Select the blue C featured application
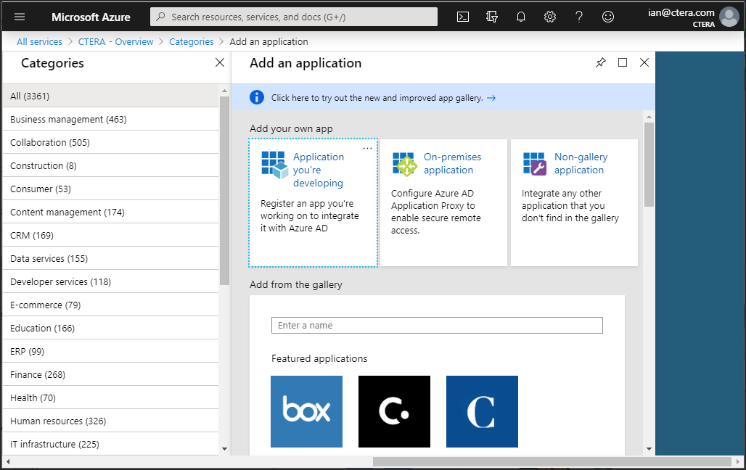This screenshot has width=746, height=470. pos(482,411)
